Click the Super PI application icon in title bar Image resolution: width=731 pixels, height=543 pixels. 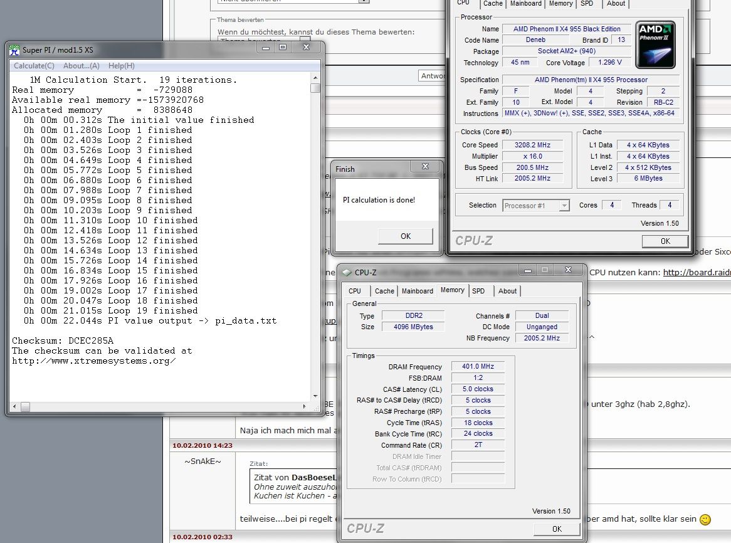pyautogui.click(x=14, y=50)
